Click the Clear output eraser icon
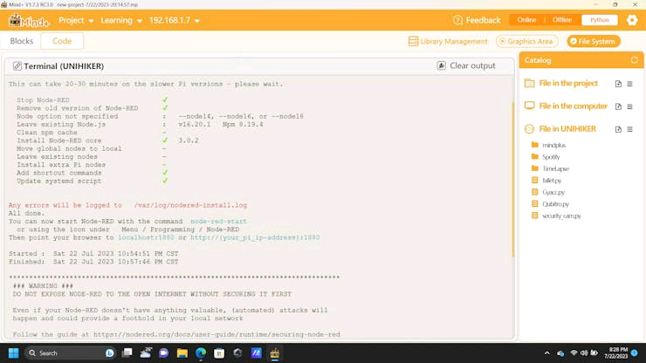 click(441, 65)
